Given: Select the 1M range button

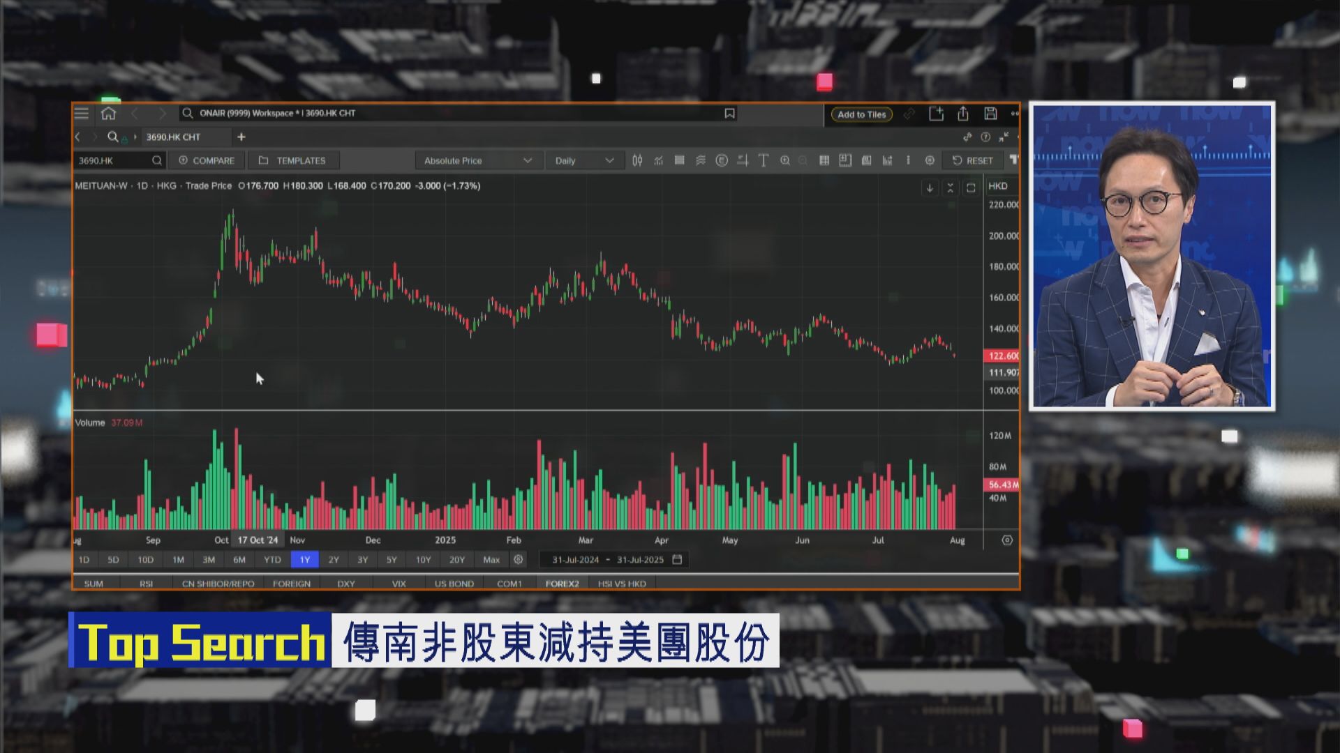Looking at the screenshot, I should 178,559.
